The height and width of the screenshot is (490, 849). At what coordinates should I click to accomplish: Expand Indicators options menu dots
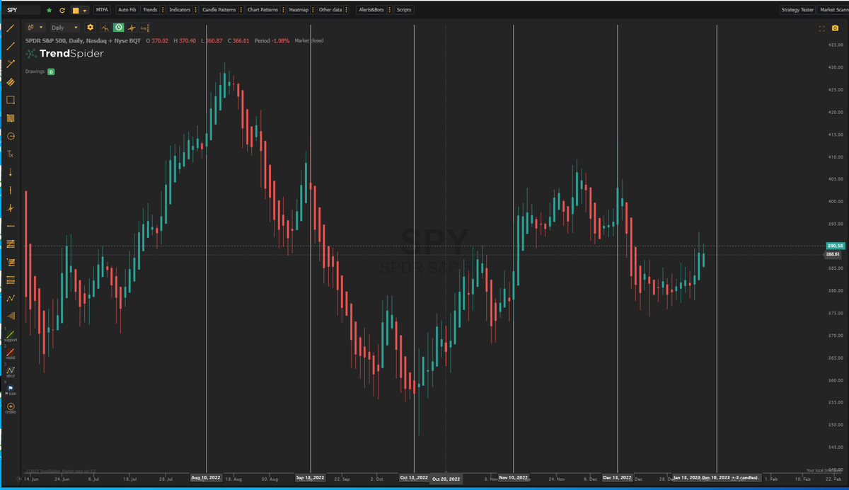pos(195,10)
